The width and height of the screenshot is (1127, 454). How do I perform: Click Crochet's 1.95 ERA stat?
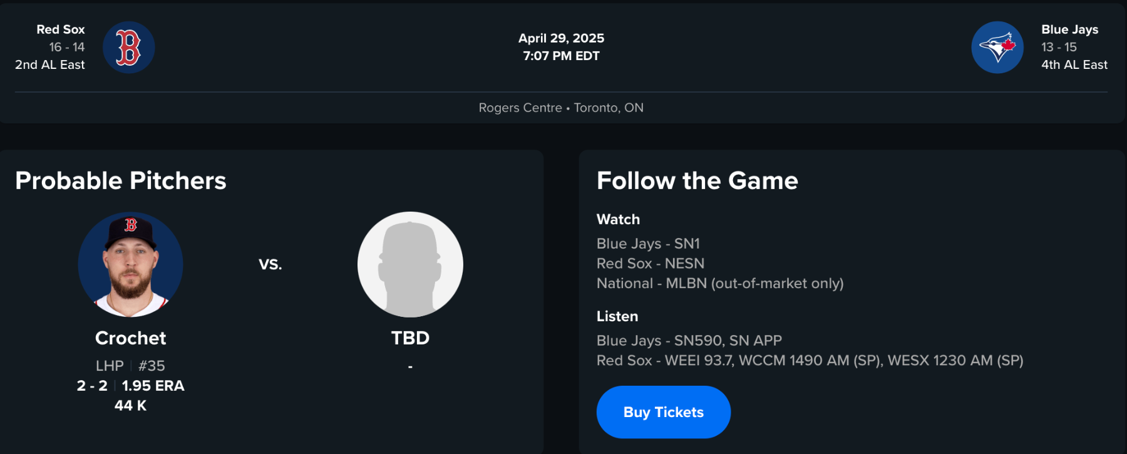(x=153, y=386)
